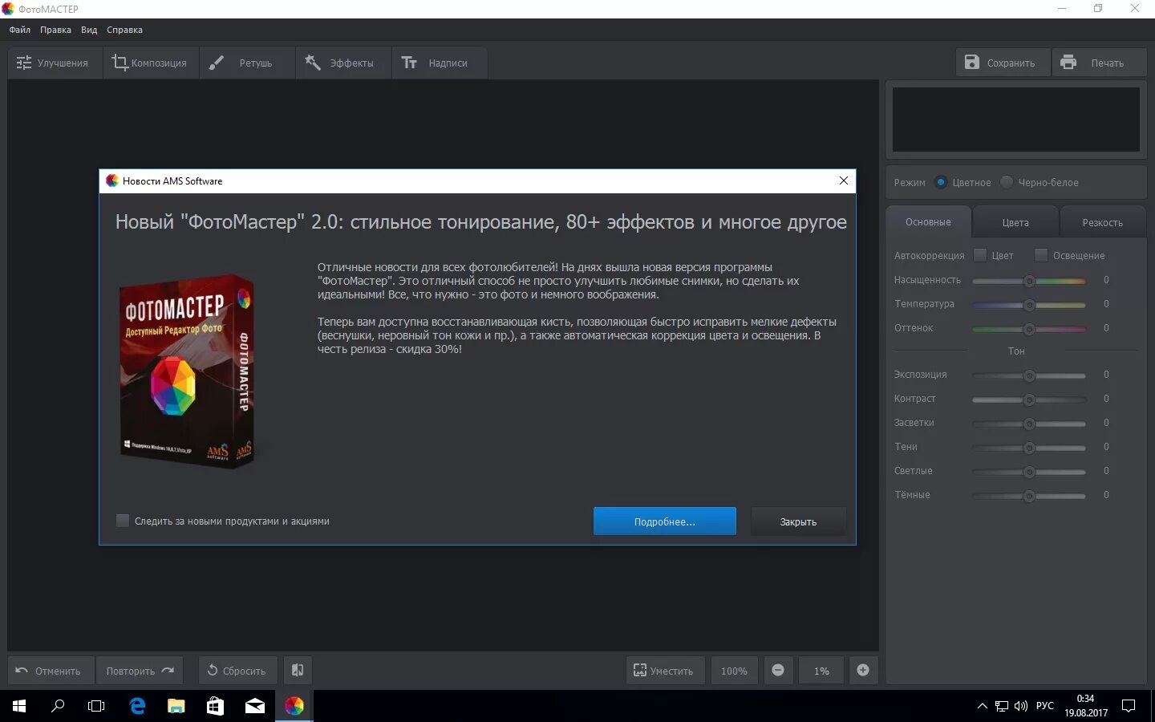Enable the Освещение autocorrection checkbox
Image resolution: width=1155 pixels, height=722 pixels.
click(1041, 255)
